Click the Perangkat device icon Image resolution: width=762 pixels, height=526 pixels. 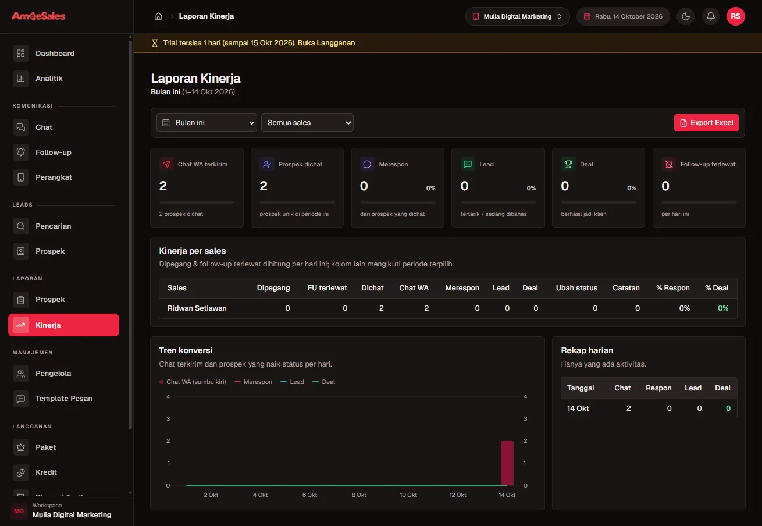pyautogui.click(x=21, y=177)
